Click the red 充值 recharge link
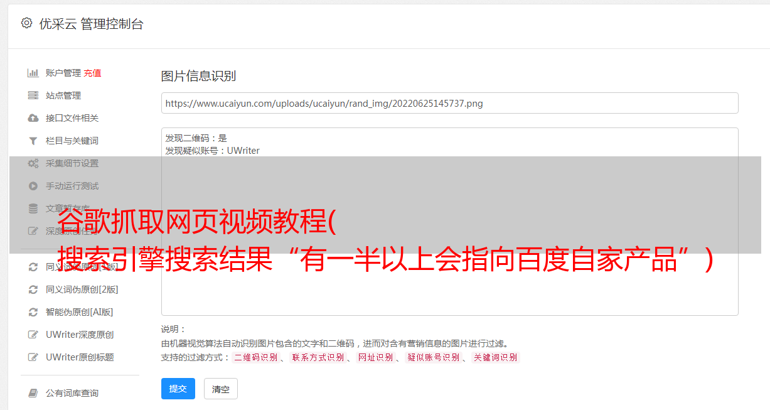The height and width of the screenshot is (410, 770). pyautogui.click(x=92, y=73)
